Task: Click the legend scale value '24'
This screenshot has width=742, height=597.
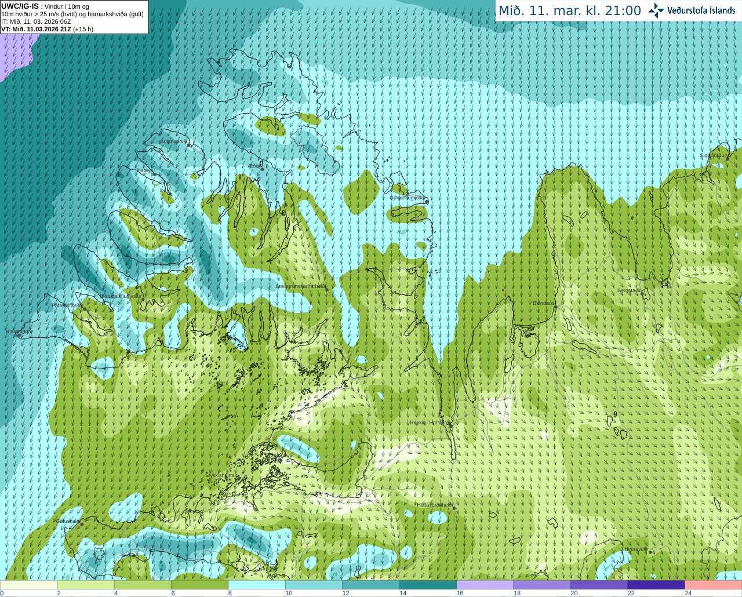Action: (688, 593)
